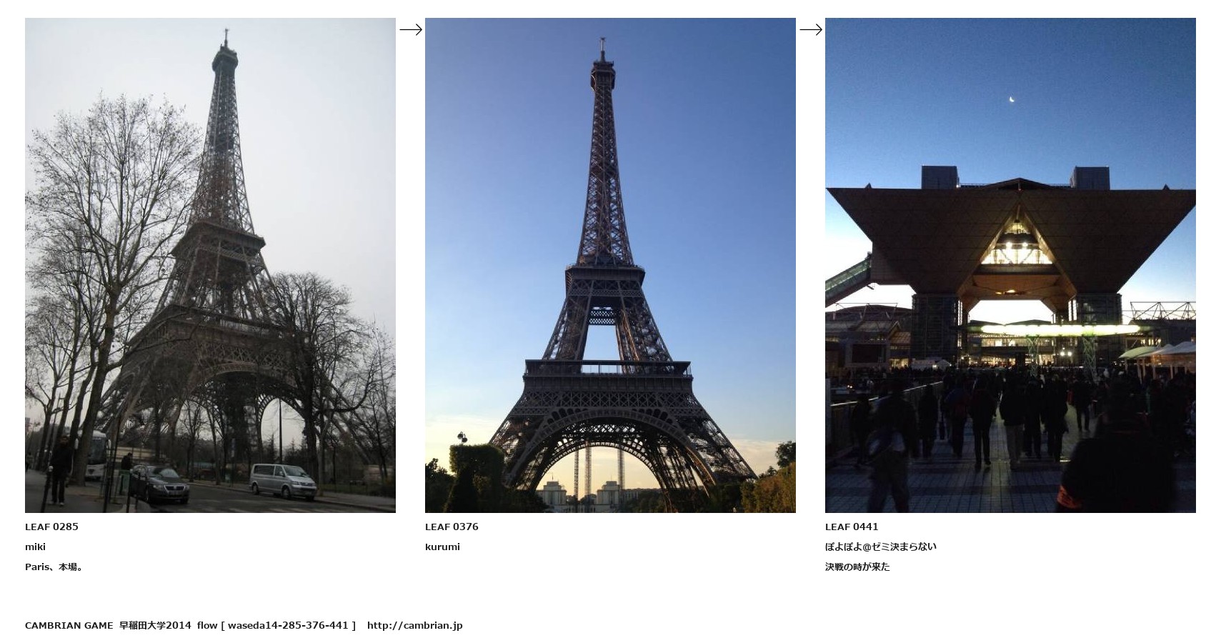Image resolution: width=1221 pixels, height=643 pixels.
Task: Click the author name kurumi
Action: point(442,547)
